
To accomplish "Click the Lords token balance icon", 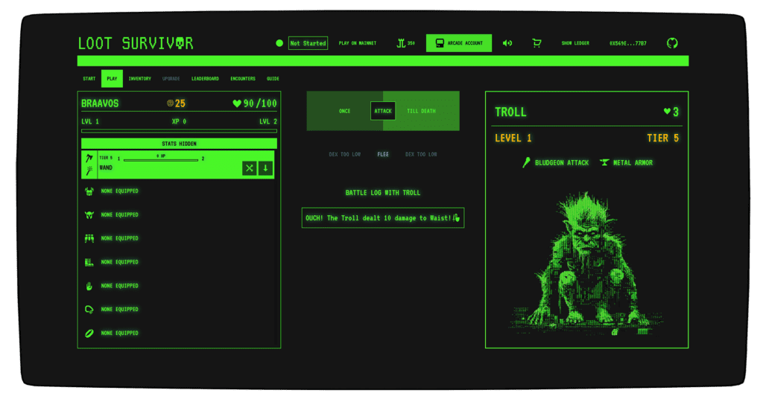I will pos(400,43).
